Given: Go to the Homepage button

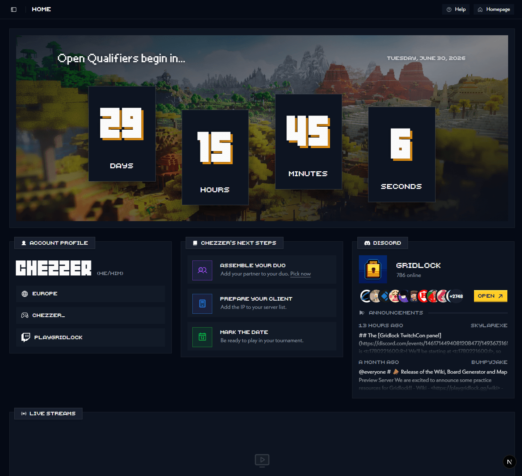Looking at the screenshot, I should (x=494, y=9).
